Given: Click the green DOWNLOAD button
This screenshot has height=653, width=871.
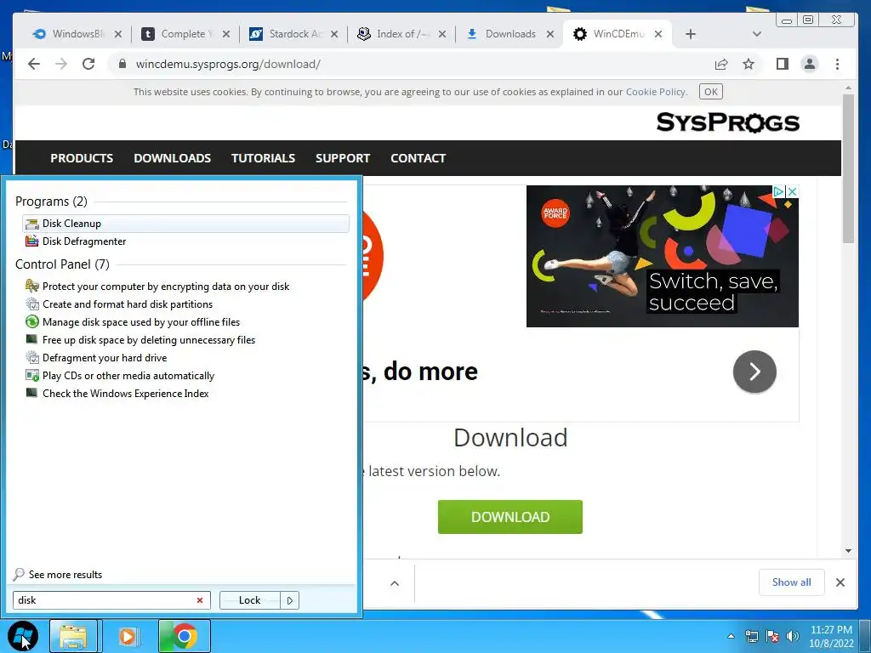Looking at the screenshot, I should click(510, 517).
